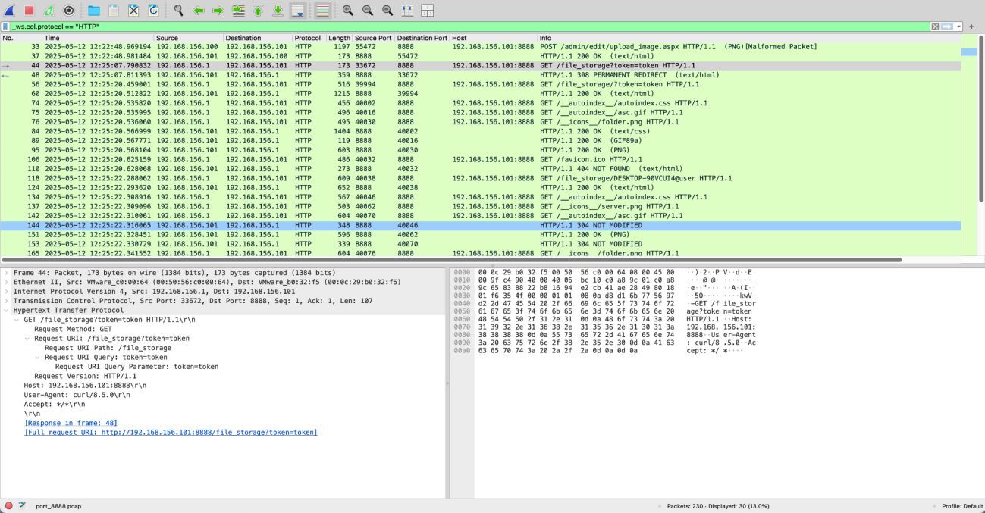Sort packets by the No. column header
Image resolution: width=985 pixels, height=513 pixels.
(21, 38)
